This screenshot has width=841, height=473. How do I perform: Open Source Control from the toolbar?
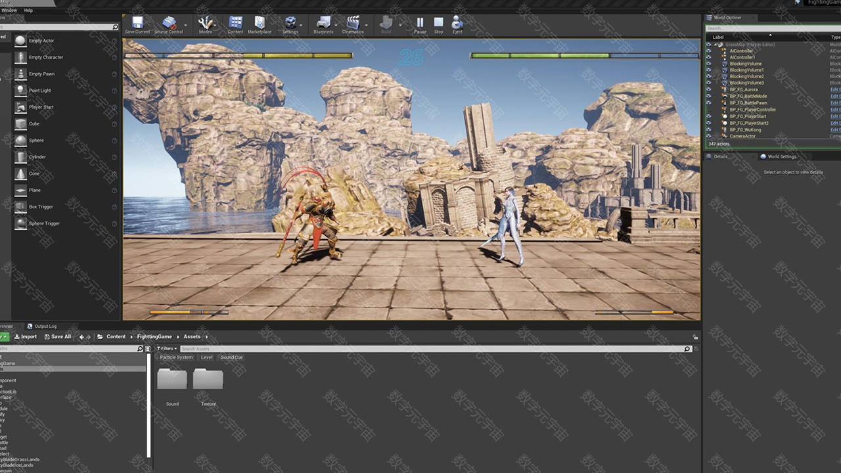[169, 25]
